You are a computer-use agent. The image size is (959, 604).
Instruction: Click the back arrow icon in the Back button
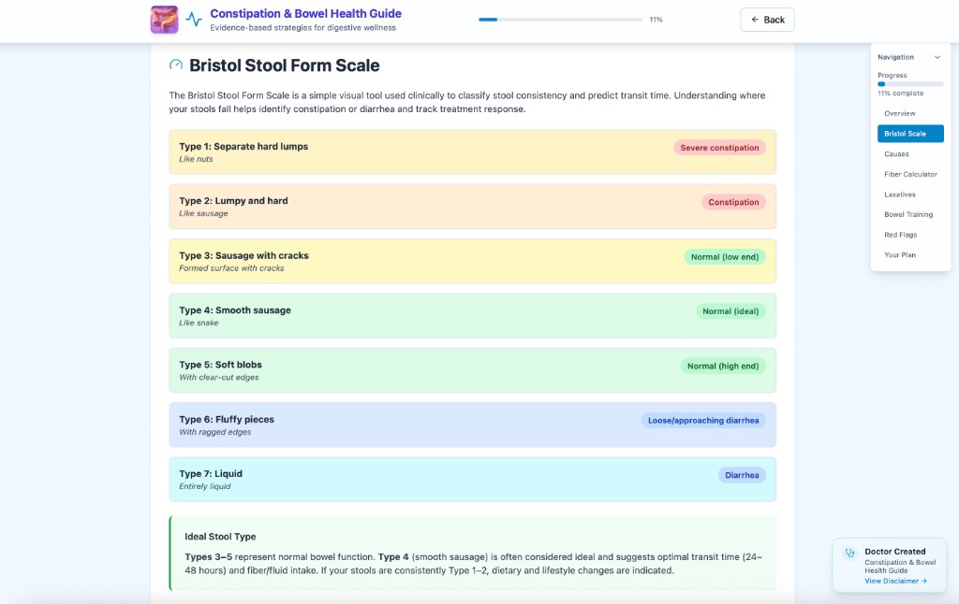(x=753, y=19)
